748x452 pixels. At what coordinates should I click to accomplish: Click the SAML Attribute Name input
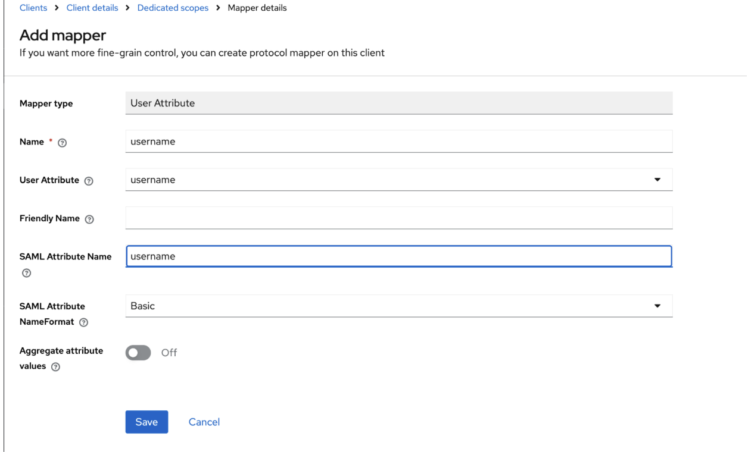click(x=398, y=256)
